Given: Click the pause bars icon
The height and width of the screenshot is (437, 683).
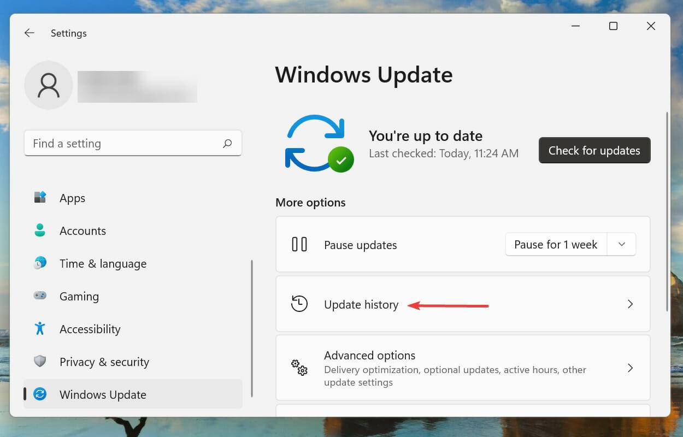Looking at the screenshot, I should point(299,244).
